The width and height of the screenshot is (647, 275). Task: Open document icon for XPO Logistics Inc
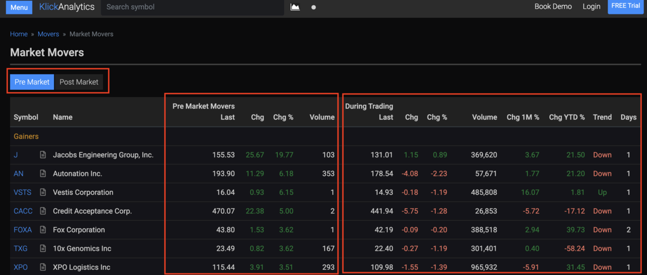click(x=43, y=267)
